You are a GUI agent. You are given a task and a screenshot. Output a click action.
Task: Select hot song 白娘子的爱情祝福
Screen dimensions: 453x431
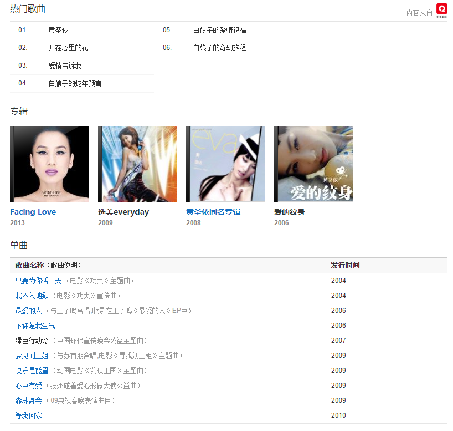coord(219,30)
